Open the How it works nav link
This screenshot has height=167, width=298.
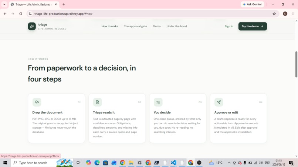(110, 26)
